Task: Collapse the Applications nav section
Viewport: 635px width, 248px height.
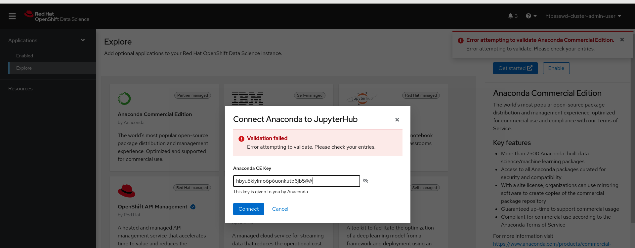Action: [x=83, y=40]
